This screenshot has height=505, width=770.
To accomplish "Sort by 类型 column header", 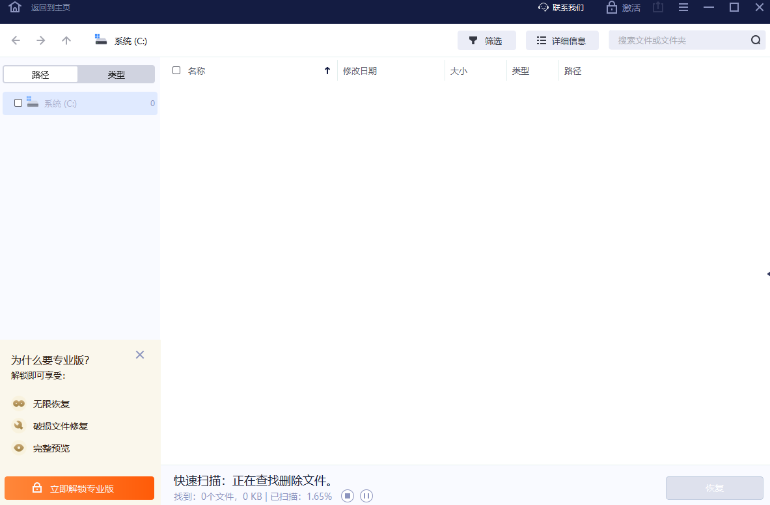I will click(x=521, y=71).
